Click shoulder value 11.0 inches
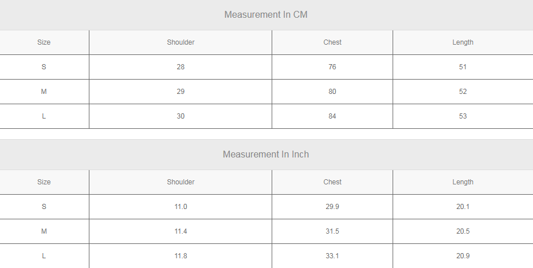 181,207
